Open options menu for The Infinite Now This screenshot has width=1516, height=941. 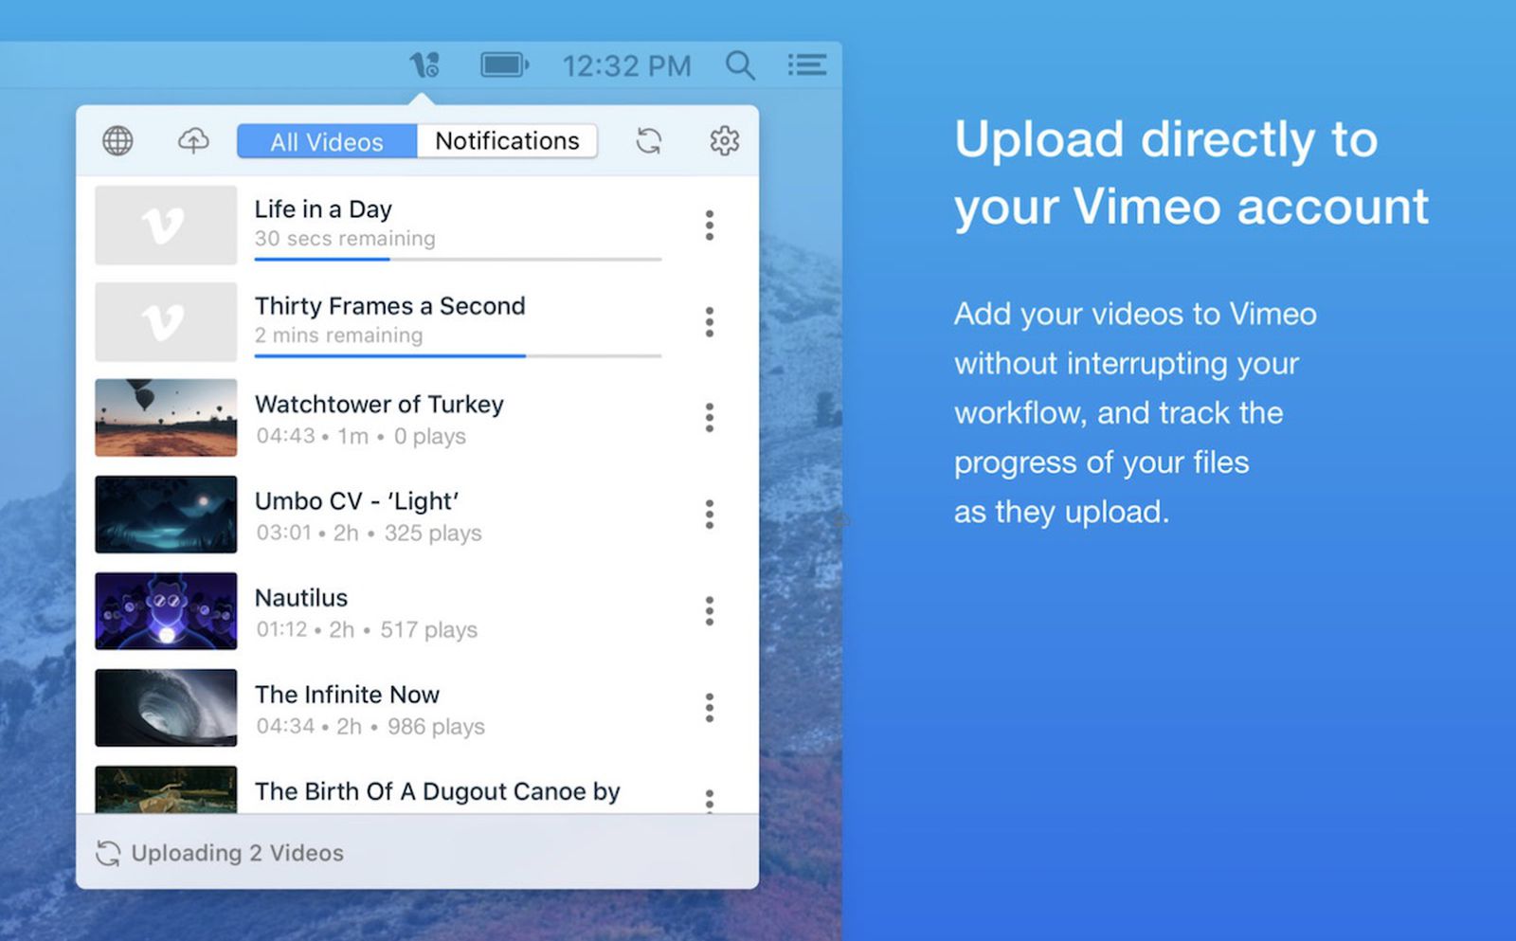point(709,707)
